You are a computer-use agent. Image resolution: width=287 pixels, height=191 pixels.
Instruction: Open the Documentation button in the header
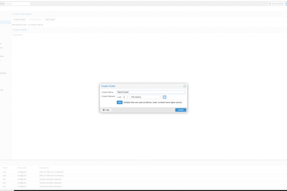point(277,3)
